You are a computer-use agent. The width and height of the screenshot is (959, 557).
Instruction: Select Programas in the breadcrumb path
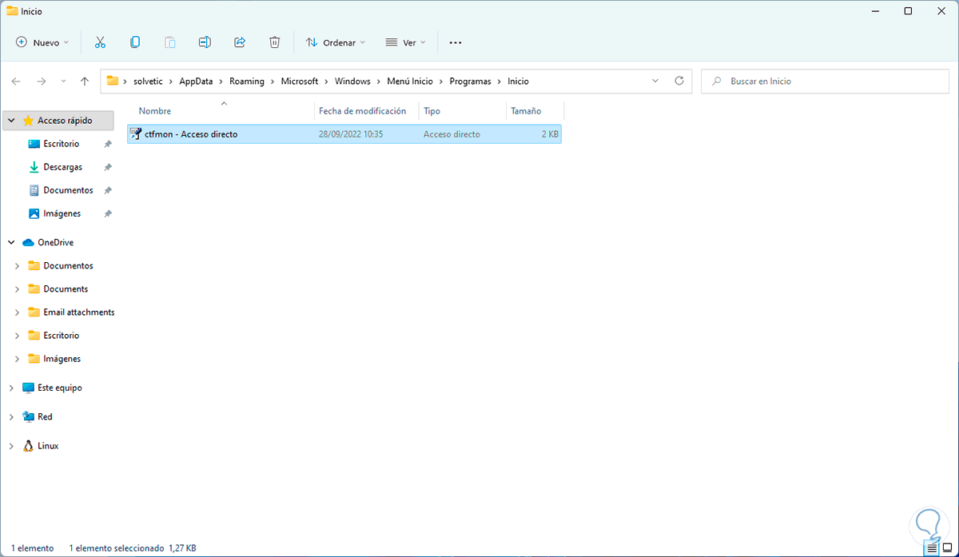[x=471, y=81]
